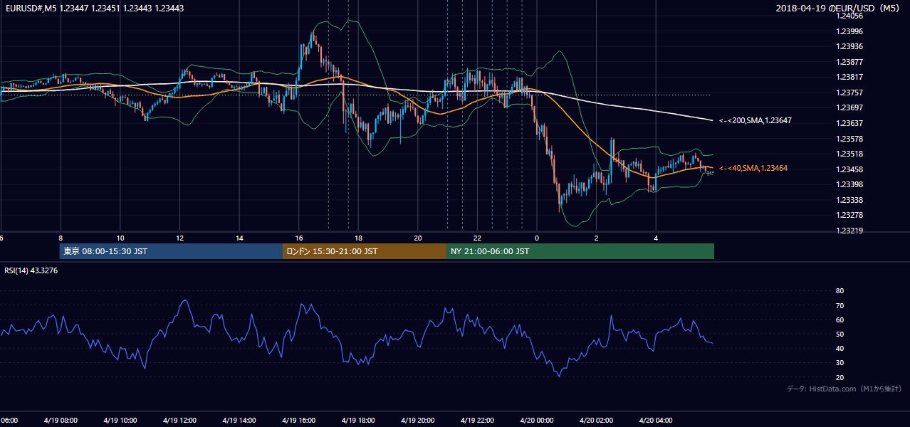Click hour label 12 under the price chart
The width and height of the screenshot is (910, 427).
(179, 238)
